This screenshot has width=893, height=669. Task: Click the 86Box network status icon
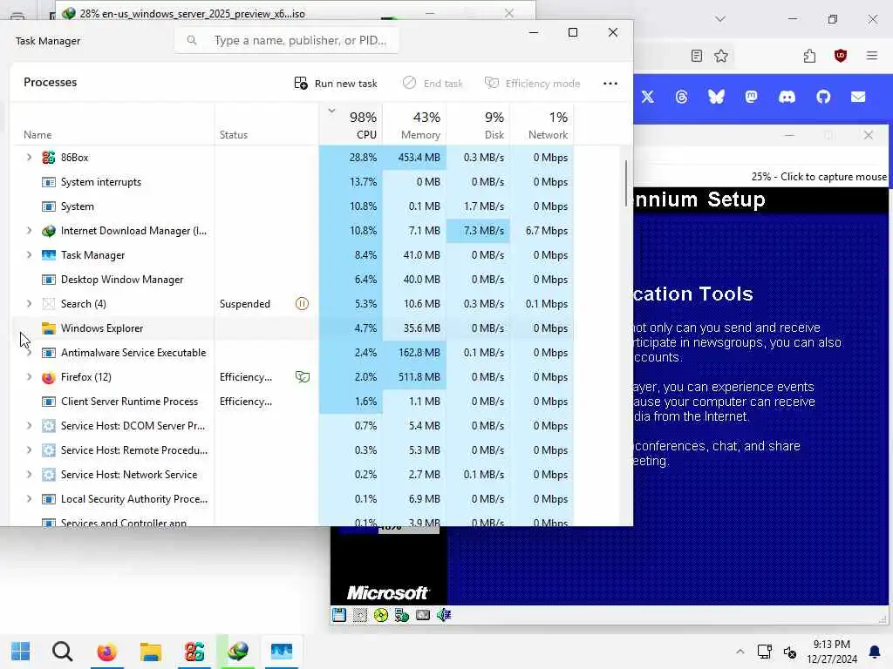[401, 614]
